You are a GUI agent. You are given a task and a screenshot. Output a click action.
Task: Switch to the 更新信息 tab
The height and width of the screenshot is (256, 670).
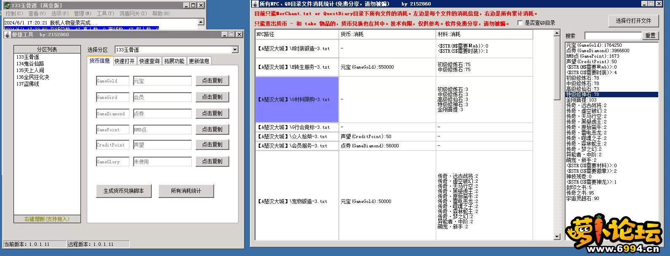click(x=199, y=61)
